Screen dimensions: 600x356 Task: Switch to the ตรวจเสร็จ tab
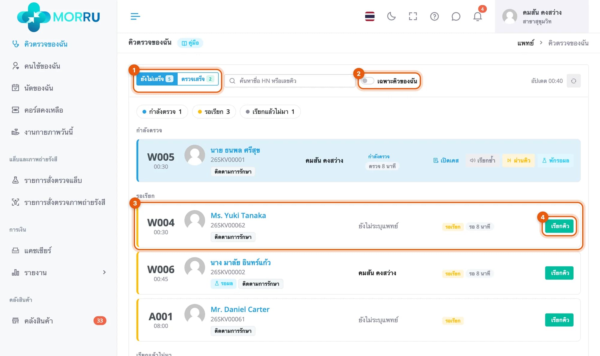[x=198, y=79]
